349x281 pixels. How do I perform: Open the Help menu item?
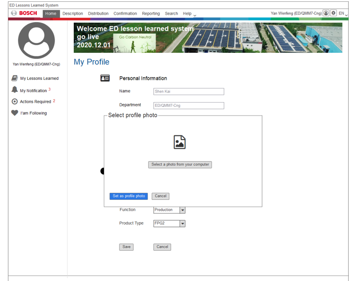(187, 14)
